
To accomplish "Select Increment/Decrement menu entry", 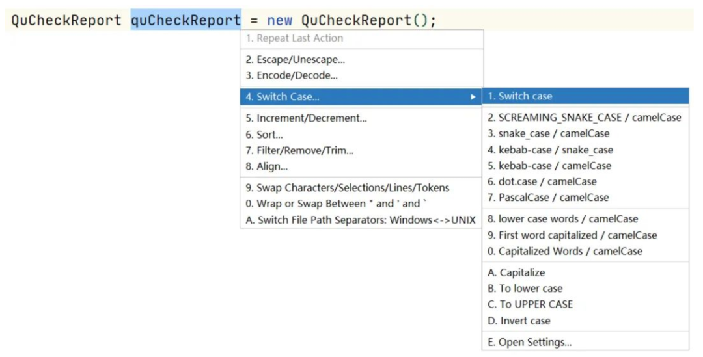I will click(x=306, y=118).
